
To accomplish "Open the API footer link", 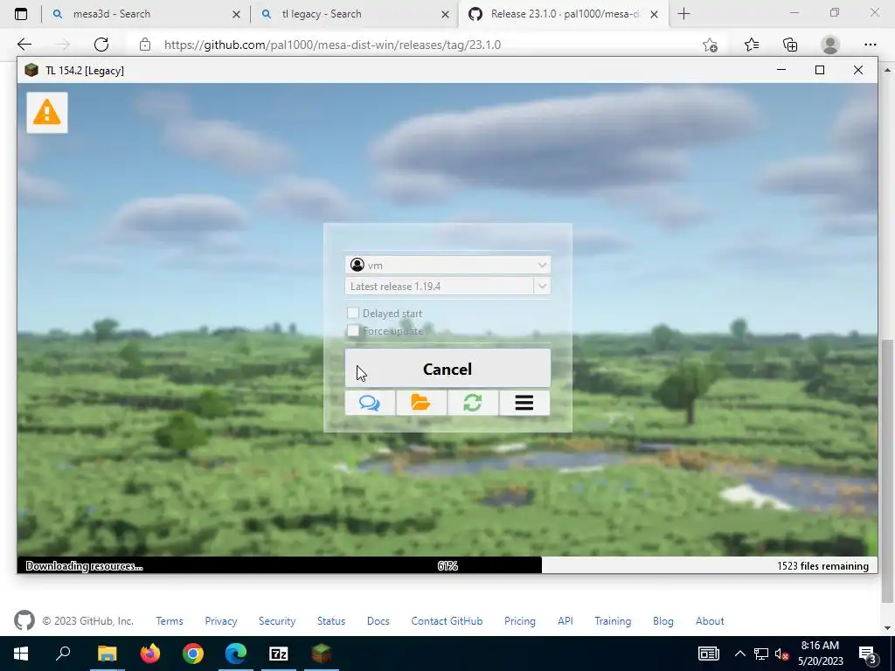I will pos(565,621).
